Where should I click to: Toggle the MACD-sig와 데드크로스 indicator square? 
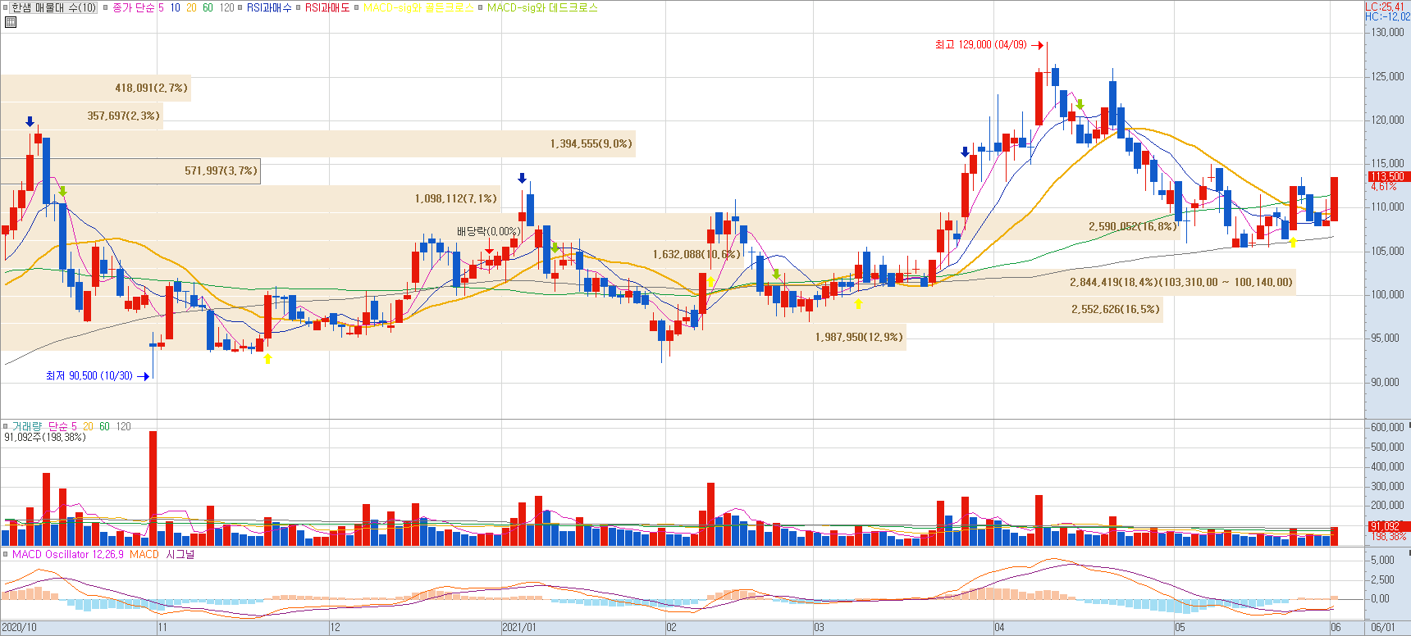[x=481, y=8]
